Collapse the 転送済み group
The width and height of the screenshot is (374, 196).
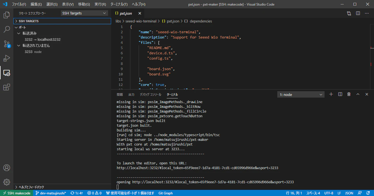coord(62,33)
